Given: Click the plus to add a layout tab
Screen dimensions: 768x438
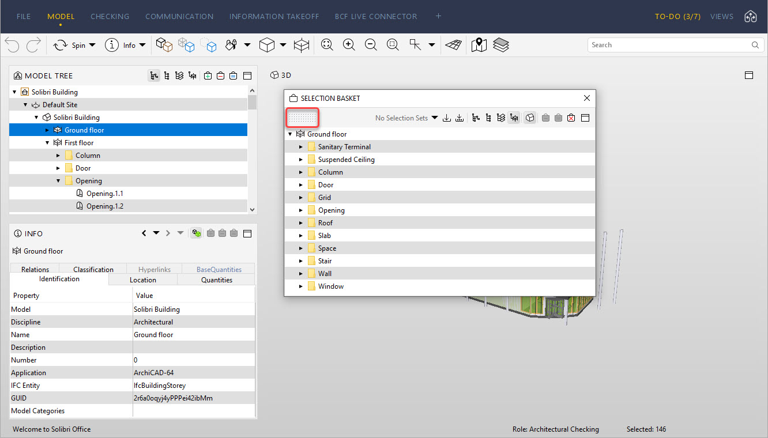Looking at the screenshot, I should (438, 16).
